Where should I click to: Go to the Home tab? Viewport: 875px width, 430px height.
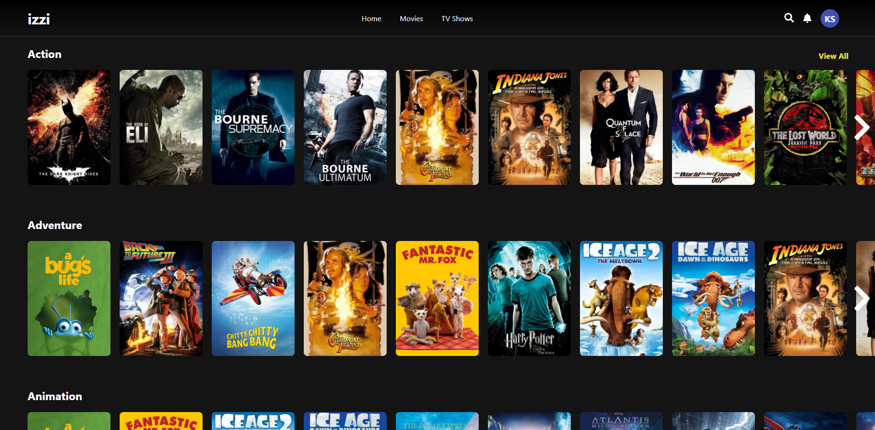tap(371, 19)
